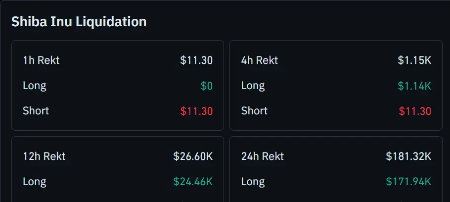Select the 1h Long value $0
This screenshot has height=202, width=450.
pyautogui.click(x=207, y=86)
